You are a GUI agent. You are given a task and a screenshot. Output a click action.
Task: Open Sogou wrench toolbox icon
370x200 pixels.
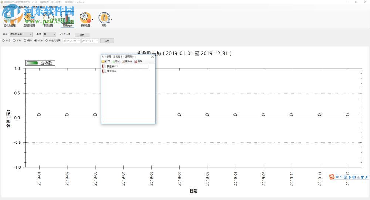(366, 177)
